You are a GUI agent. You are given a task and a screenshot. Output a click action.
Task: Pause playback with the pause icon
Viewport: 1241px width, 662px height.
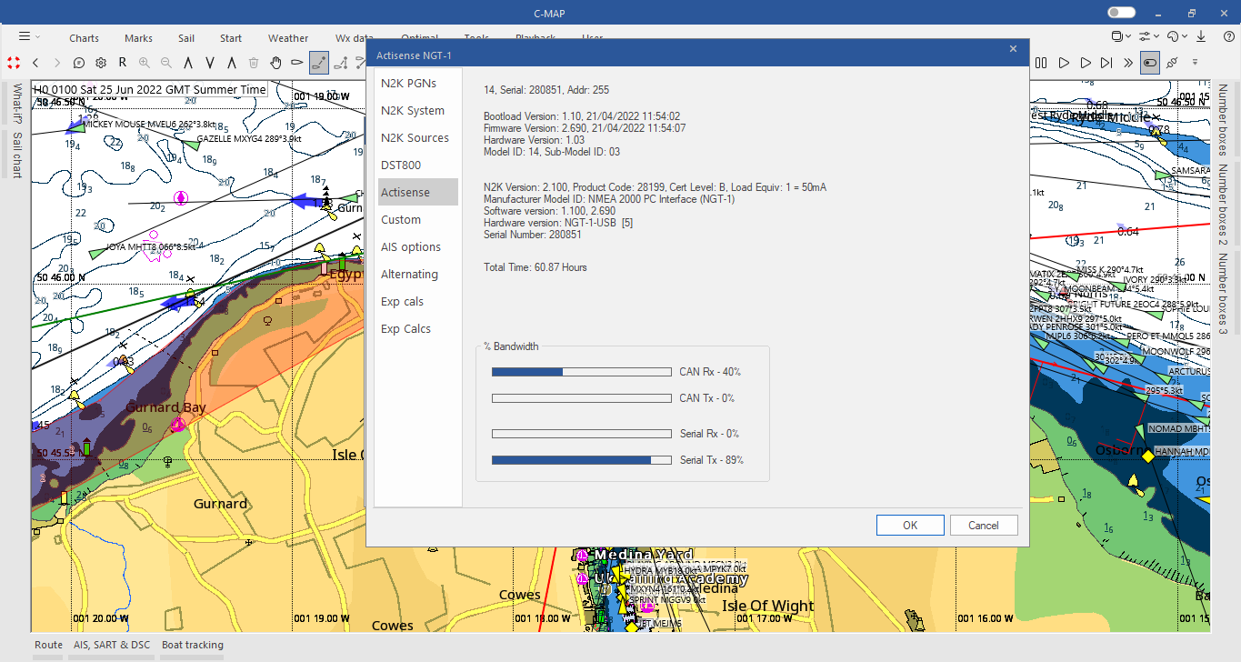point(1041,63)
